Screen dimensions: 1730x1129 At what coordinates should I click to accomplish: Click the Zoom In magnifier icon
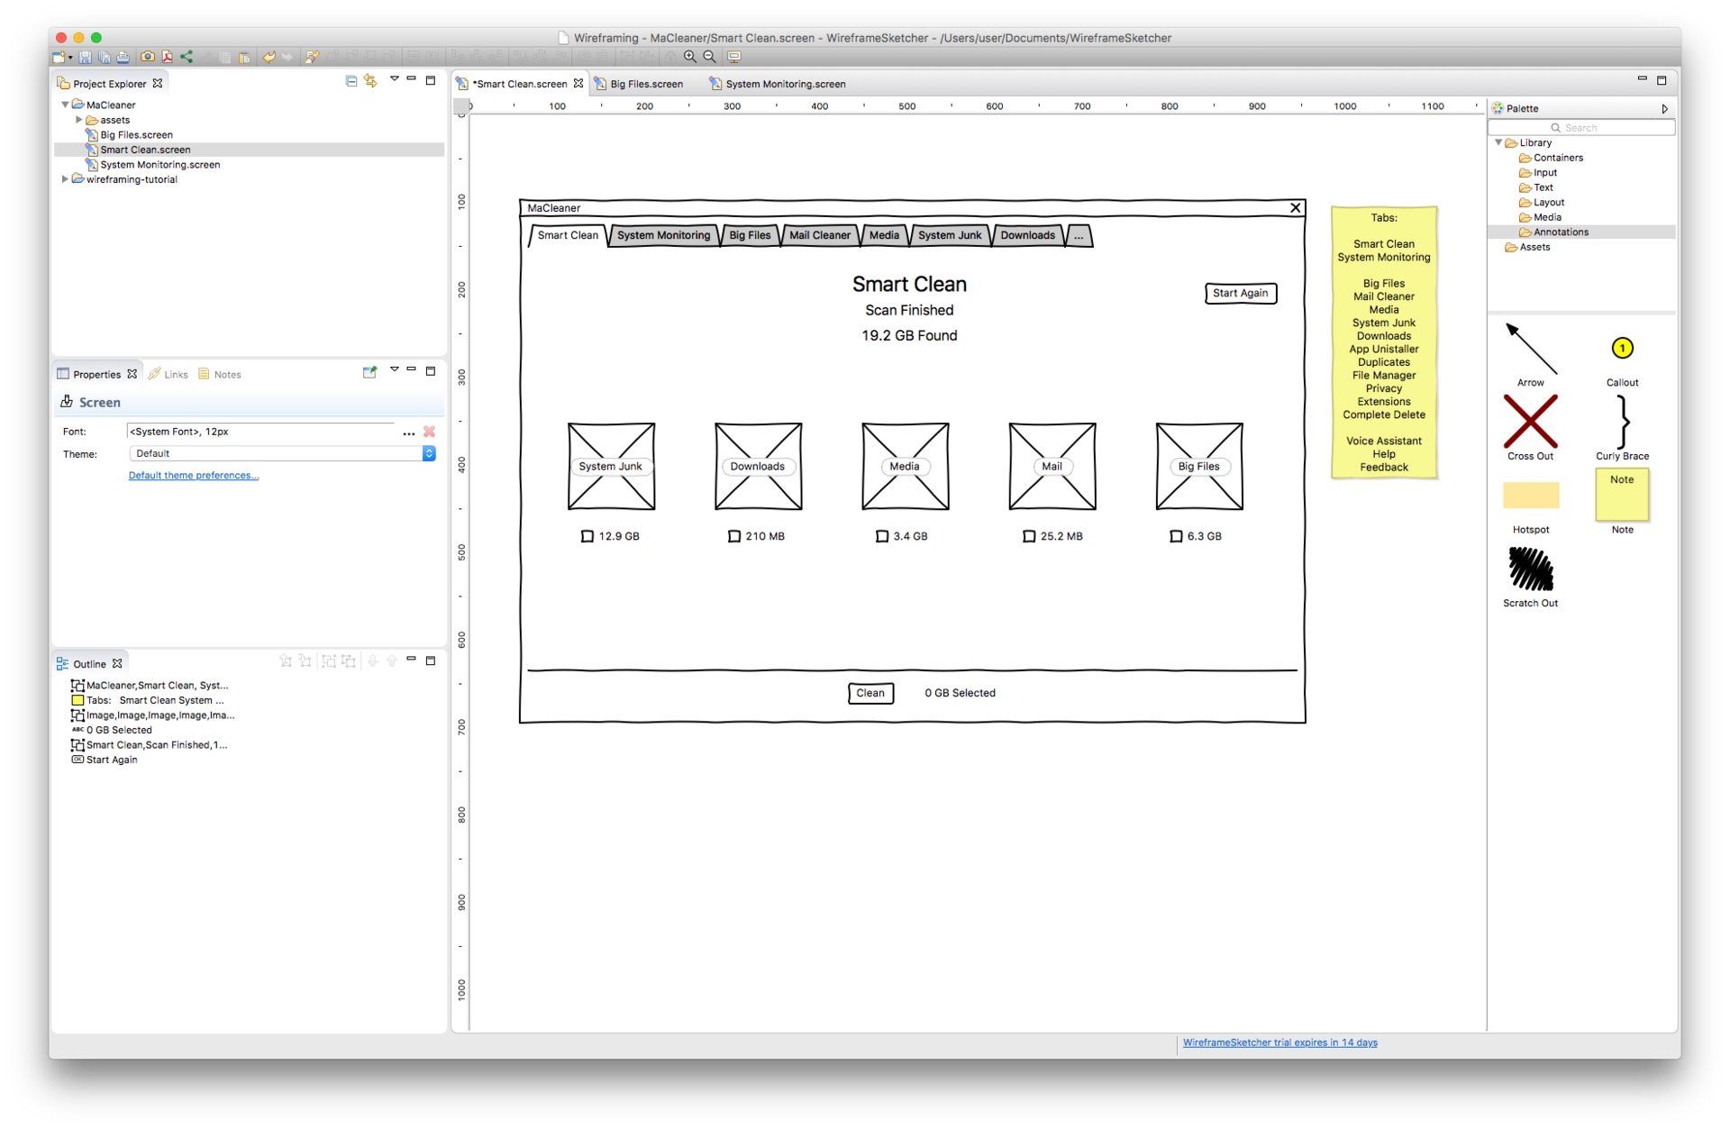click(689, 57)
